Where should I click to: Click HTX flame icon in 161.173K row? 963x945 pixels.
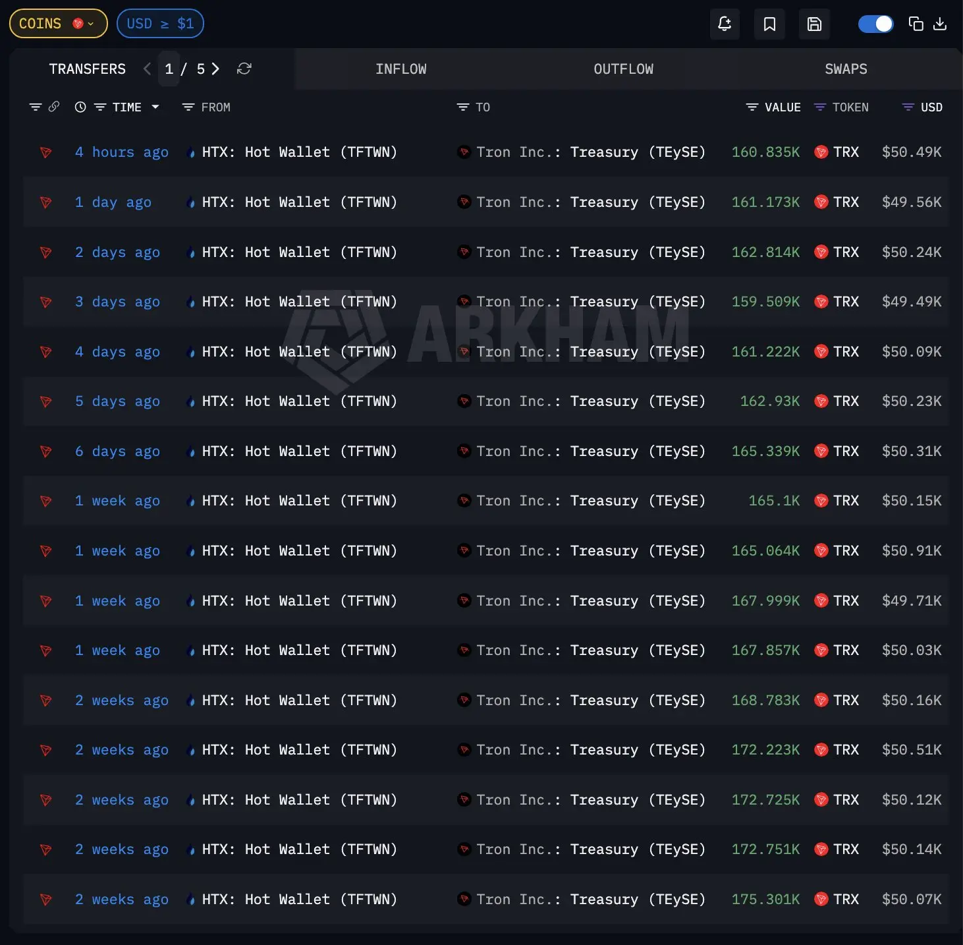point(191,203)
